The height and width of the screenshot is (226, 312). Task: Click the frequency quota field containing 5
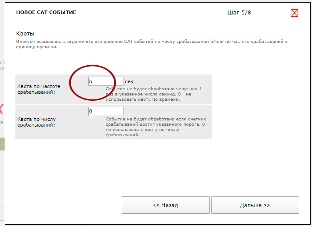pyautogui.click(x=105, y=81)
